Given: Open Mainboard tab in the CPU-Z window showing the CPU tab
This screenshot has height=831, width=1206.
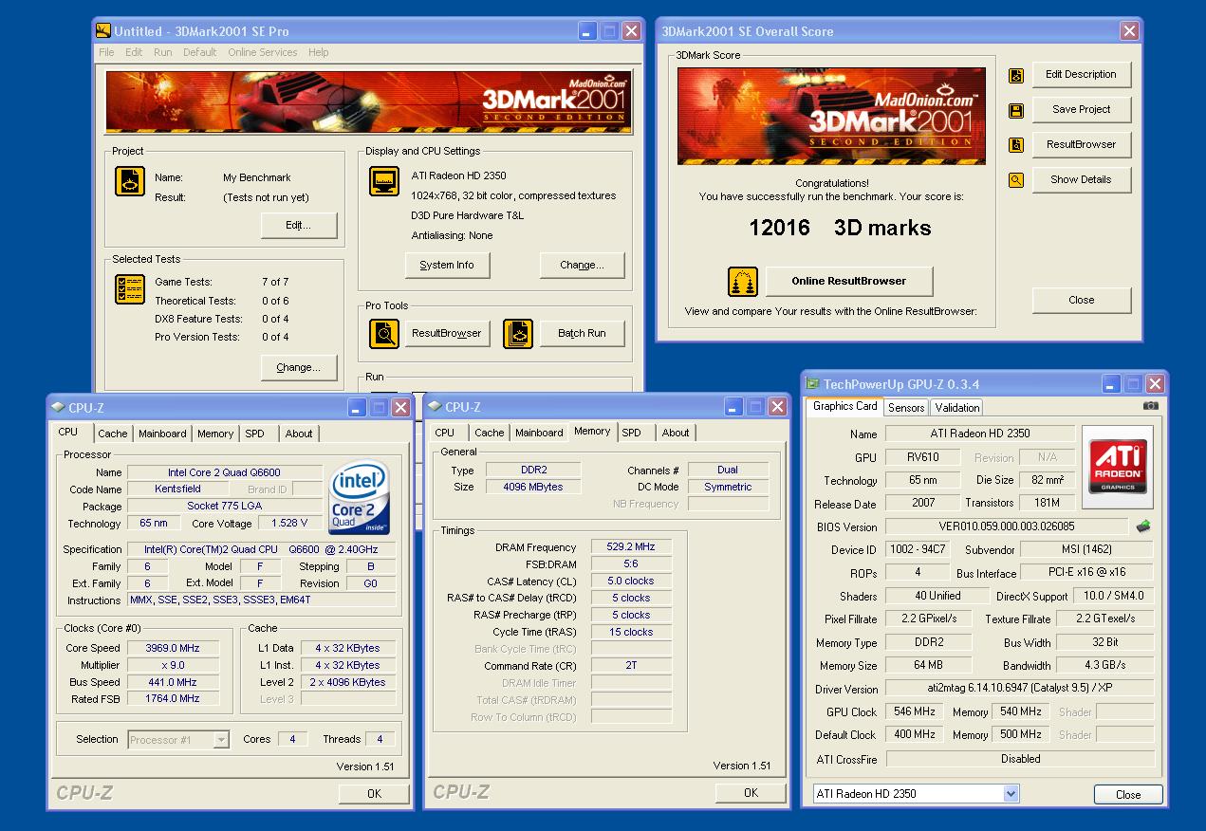Looking at the screenshot, I should [x=162, y=434].
